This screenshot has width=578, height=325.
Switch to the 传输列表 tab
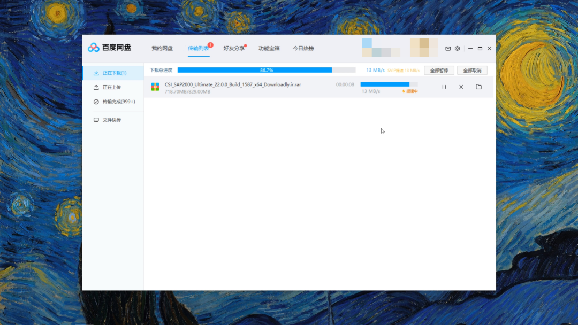point(199,48)
